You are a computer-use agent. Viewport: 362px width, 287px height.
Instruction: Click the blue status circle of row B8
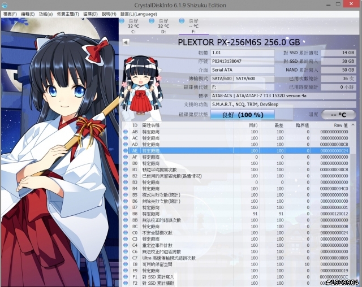(x=126, y=214)
